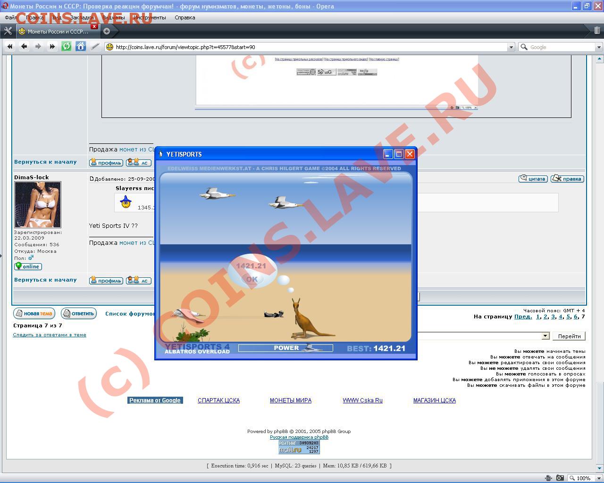The width and height of the screenshot is (604, 483).
Task: Click the mail.ru rating counter banner
Action: point(299,447)
